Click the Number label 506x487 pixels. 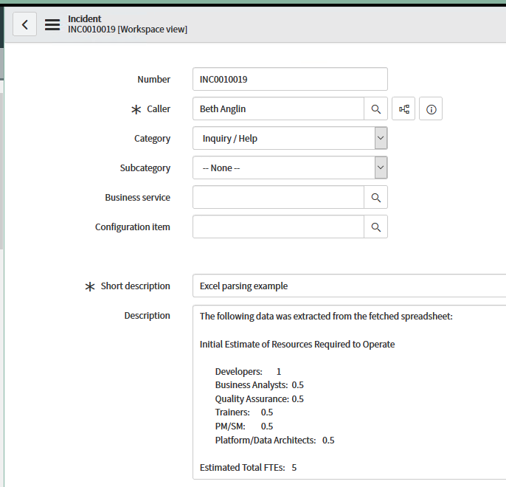pyautogui.click(x=153, y=80)
